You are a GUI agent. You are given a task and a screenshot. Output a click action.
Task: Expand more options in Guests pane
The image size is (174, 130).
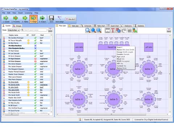[50, 30]
